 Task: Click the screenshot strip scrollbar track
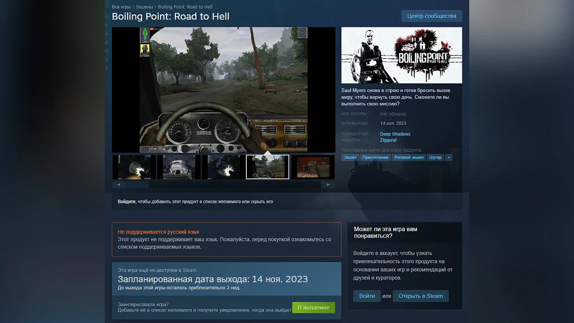[x=223, y=185]
